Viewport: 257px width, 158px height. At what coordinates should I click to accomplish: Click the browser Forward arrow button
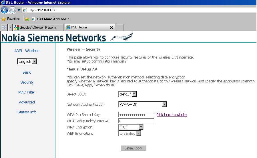12,10
